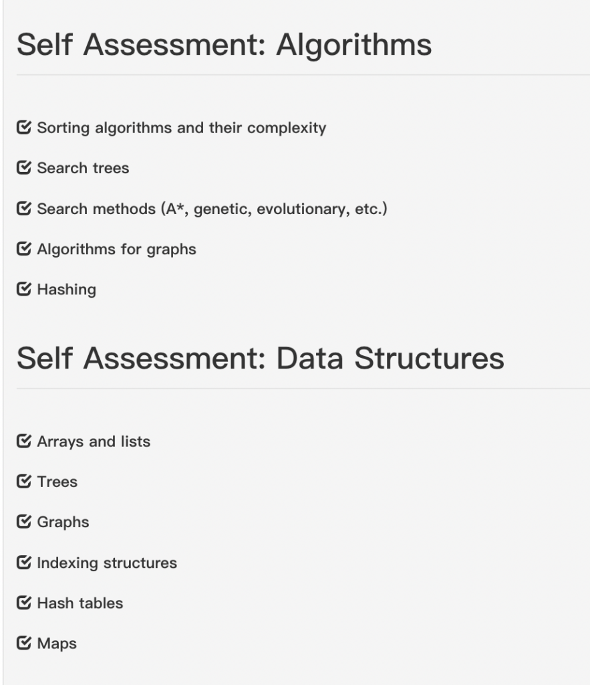Uncheck the Arrays and lists checkbox

click(x=24, y=441)
